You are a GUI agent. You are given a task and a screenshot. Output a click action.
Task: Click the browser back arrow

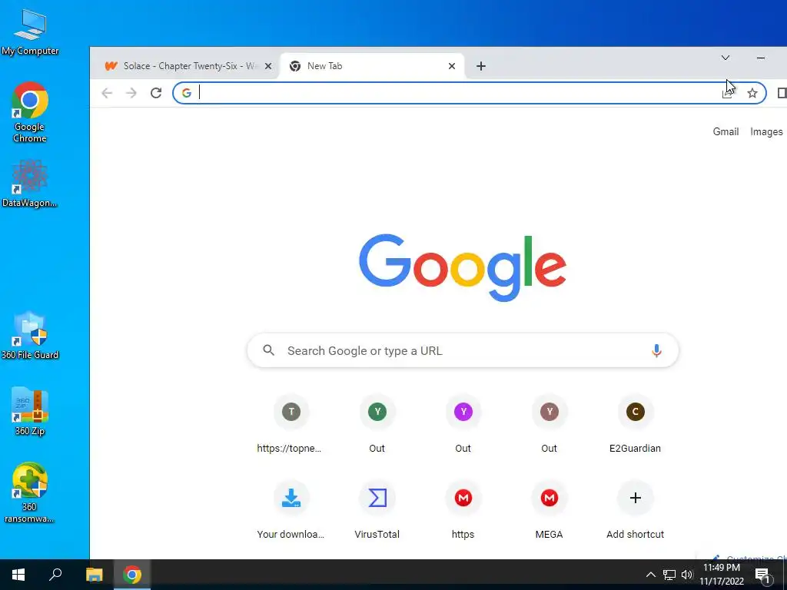tap(107, 93)
